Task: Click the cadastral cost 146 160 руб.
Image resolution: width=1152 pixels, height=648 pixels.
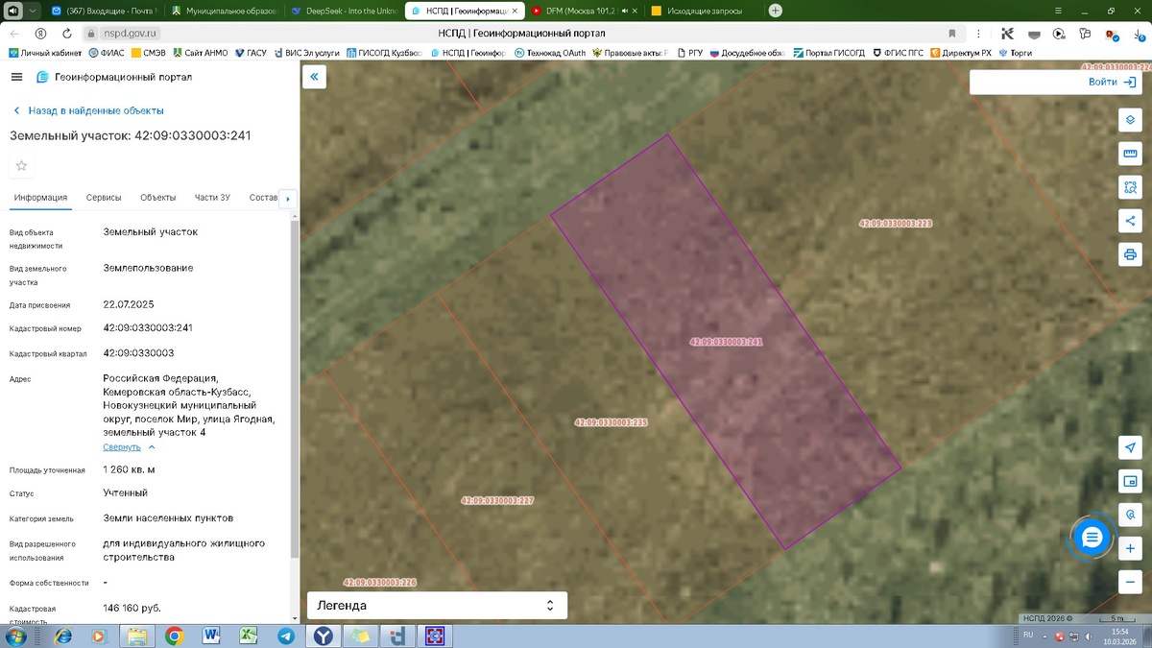Action: (132, 608)
